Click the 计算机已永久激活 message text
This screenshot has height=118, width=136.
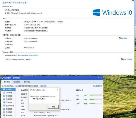[x=39, y=99]
